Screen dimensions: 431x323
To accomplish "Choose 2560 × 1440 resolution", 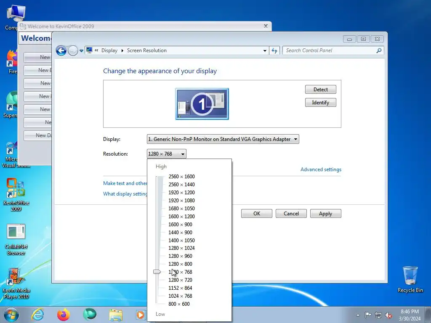I will (181, 185).
